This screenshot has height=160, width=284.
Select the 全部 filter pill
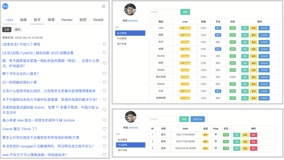(x=7, y=30)
